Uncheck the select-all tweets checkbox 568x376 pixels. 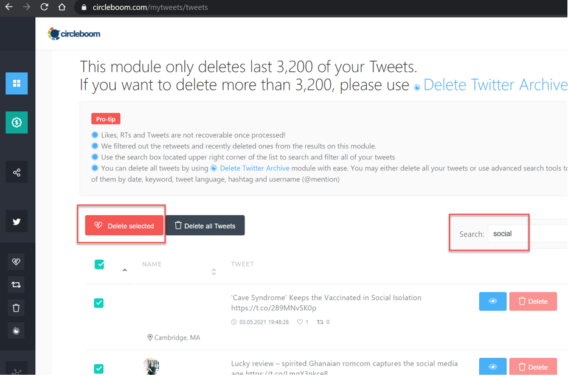[x=99, y=265]
